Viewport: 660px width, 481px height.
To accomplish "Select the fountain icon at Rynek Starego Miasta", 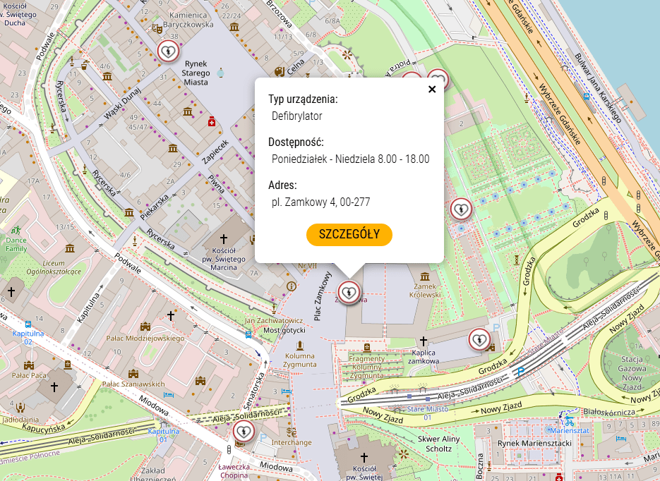I will tap(221, 72).
